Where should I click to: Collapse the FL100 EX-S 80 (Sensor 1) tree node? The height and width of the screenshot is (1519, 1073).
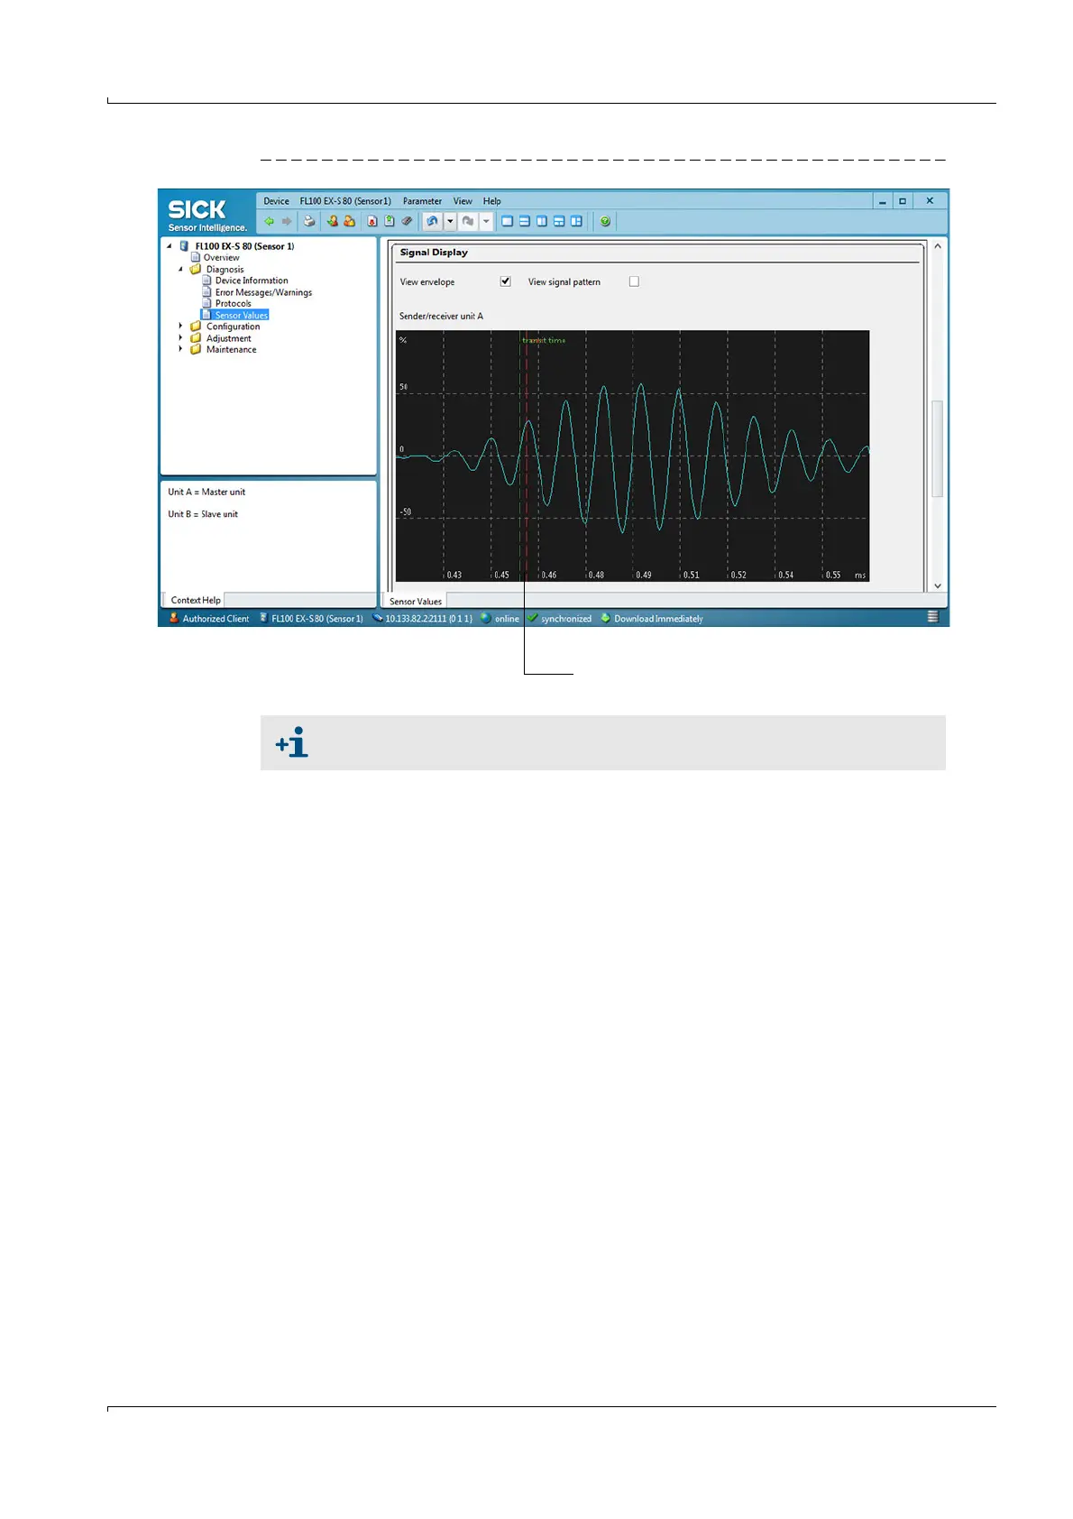(x=169, y=246)
